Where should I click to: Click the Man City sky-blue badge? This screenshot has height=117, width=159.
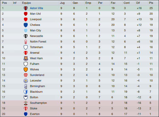tap(26, 30)
